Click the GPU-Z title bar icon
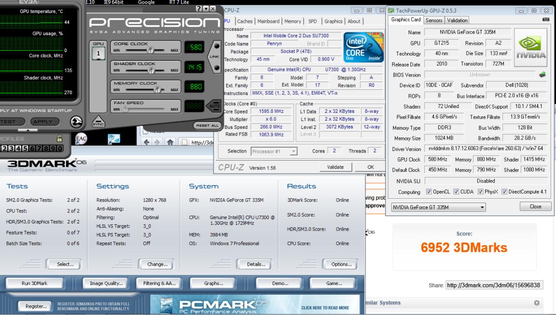 [391, 11]
